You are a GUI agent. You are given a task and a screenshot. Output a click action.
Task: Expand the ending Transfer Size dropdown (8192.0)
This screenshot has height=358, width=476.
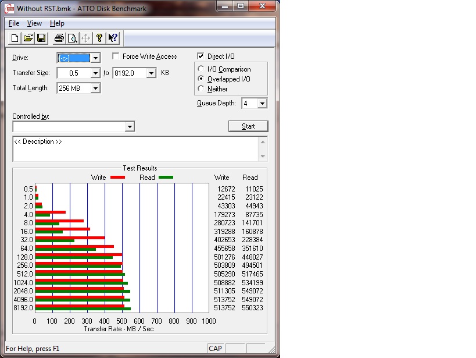pyautogui.click(x=151, y=73)
